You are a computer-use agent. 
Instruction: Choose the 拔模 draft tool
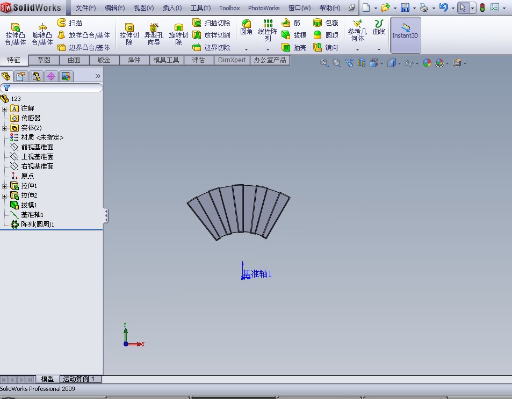[294, 35]
